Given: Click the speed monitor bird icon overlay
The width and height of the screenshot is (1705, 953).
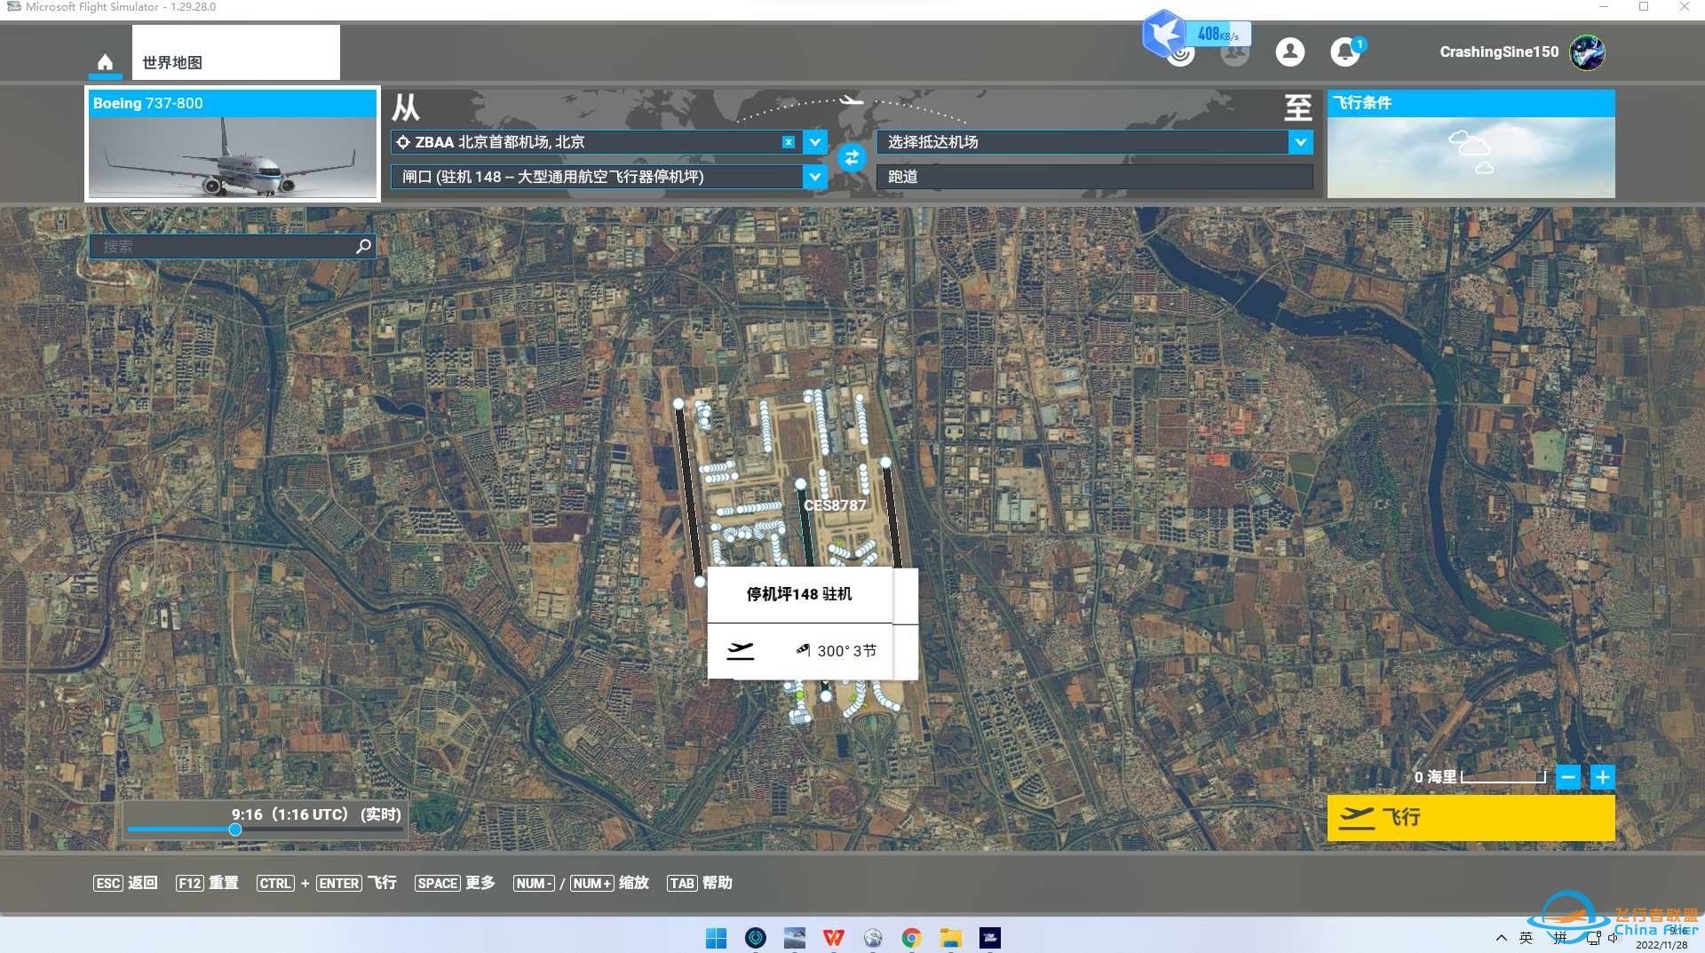Looking at the screenshot, I should pyautogui.click(x=1164, y=33).
